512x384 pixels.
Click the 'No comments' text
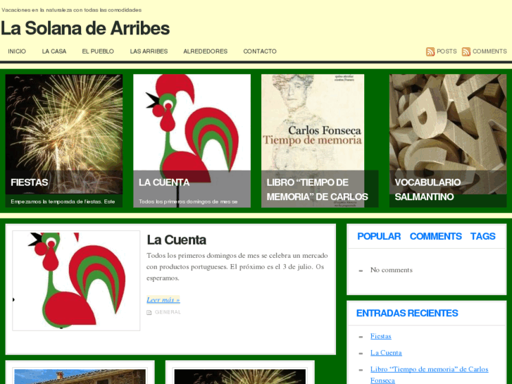391,270
